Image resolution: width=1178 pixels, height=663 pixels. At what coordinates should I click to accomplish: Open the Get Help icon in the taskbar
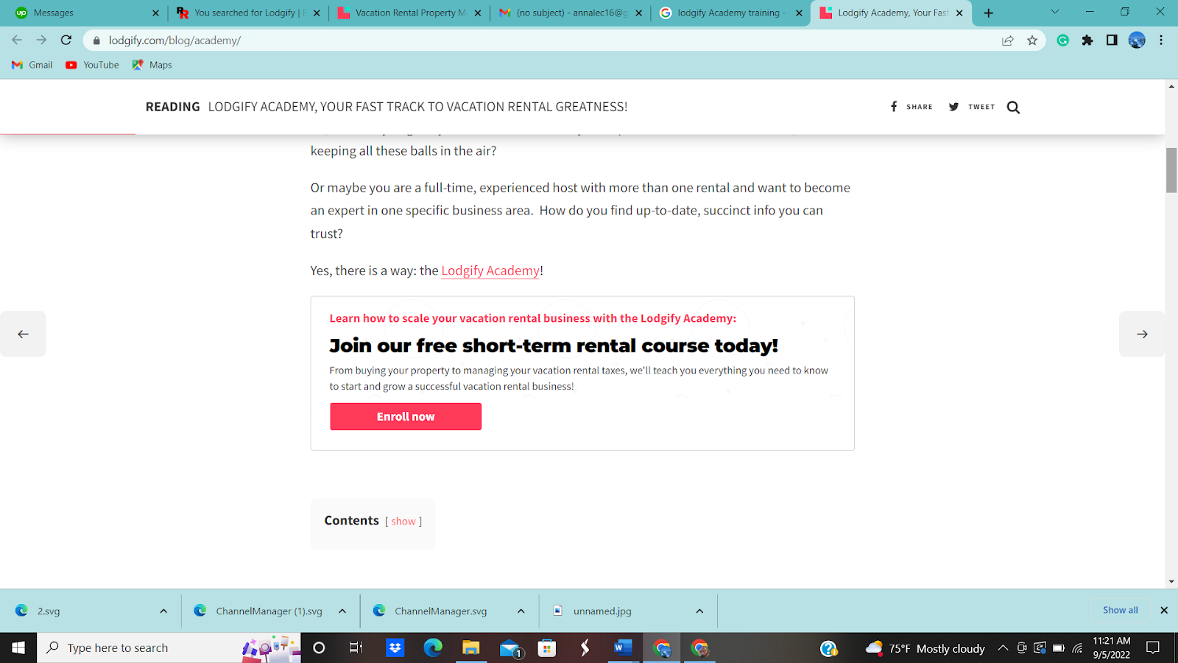(x=829, y=648)
